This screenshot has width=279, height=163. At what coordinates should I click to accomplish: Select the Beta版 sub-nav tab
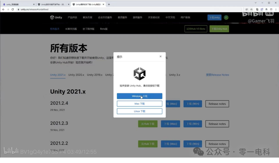click(x=104, y=29)
